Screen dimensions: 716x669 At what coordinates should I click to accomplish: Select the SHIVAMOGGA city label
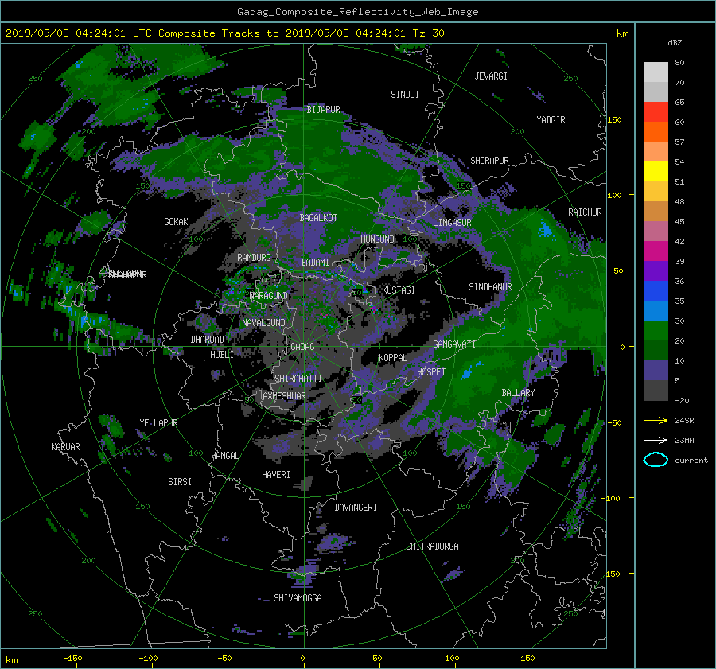(298, 598)
